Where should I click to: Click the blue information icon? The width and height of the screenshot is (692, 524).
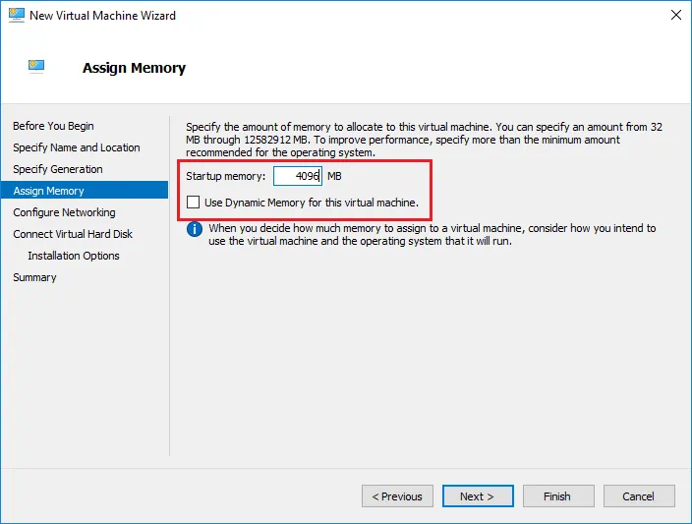195,229
